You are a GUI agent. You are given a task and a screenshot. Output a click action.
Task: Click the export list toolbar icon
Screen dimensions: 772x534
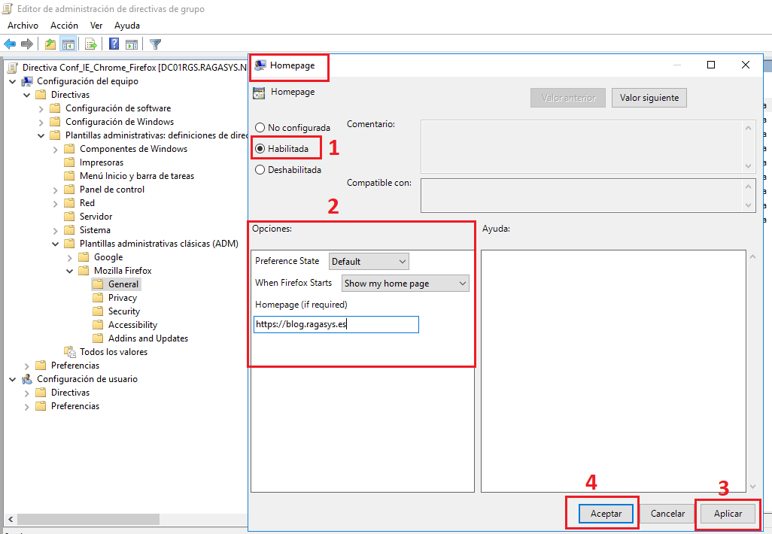tap(90, 44)
